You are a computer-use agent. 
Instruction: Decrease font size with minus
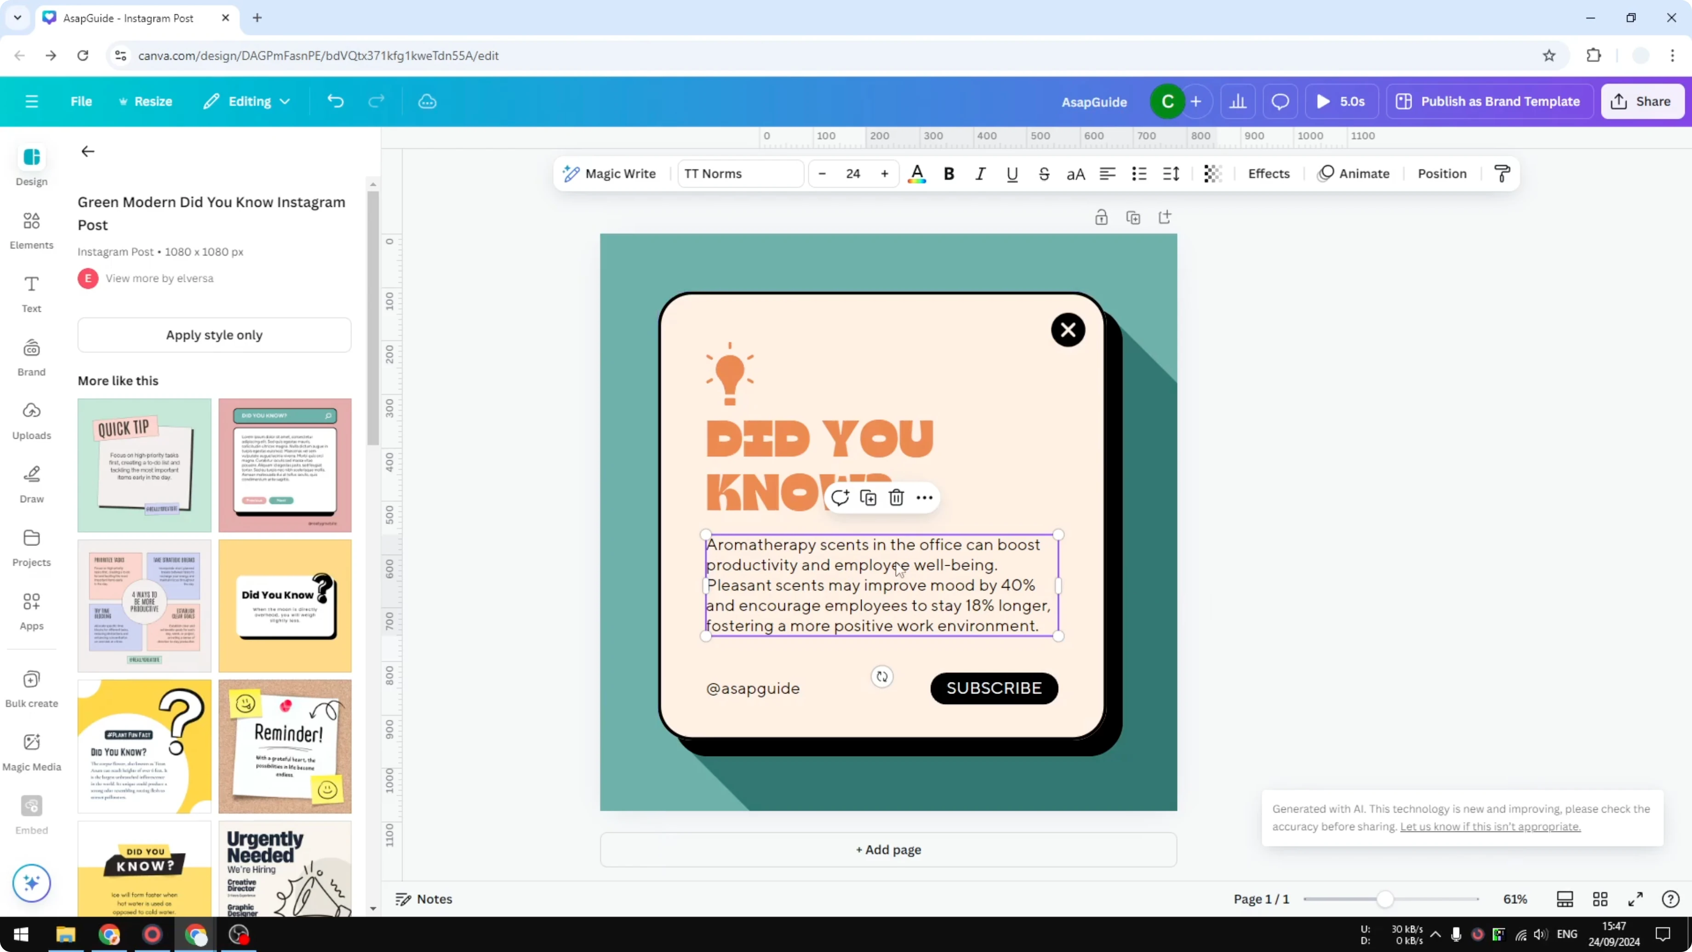(822, 173)
